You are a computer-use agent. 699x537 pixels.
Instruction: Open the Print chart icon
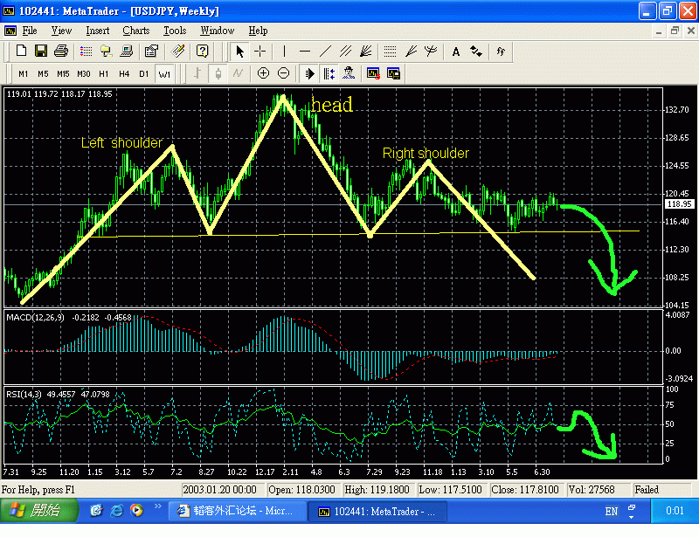[61, 52]
